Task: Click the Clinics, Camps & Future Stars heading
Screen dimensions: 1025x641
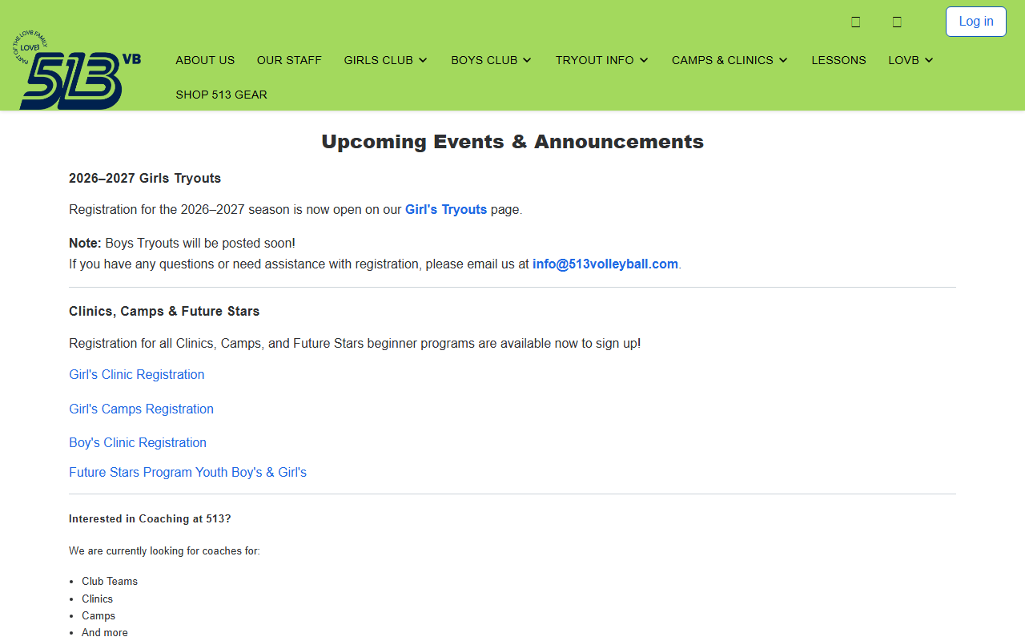Action: click(164, 312)
